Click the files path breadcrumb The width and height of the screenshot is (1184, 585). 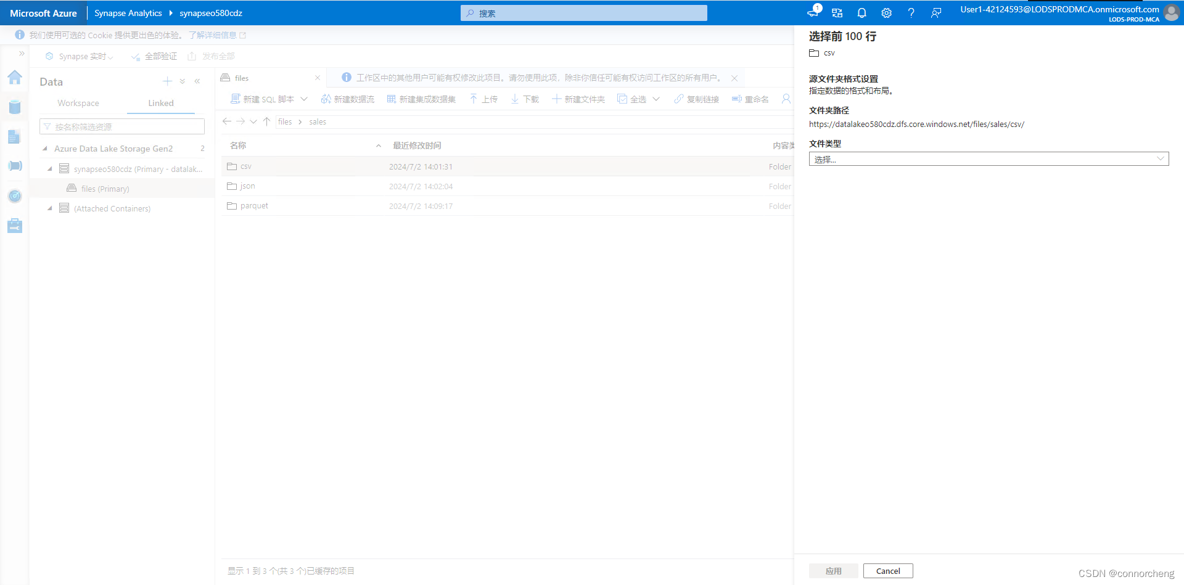pyautogui.click(x=285, y=121)
